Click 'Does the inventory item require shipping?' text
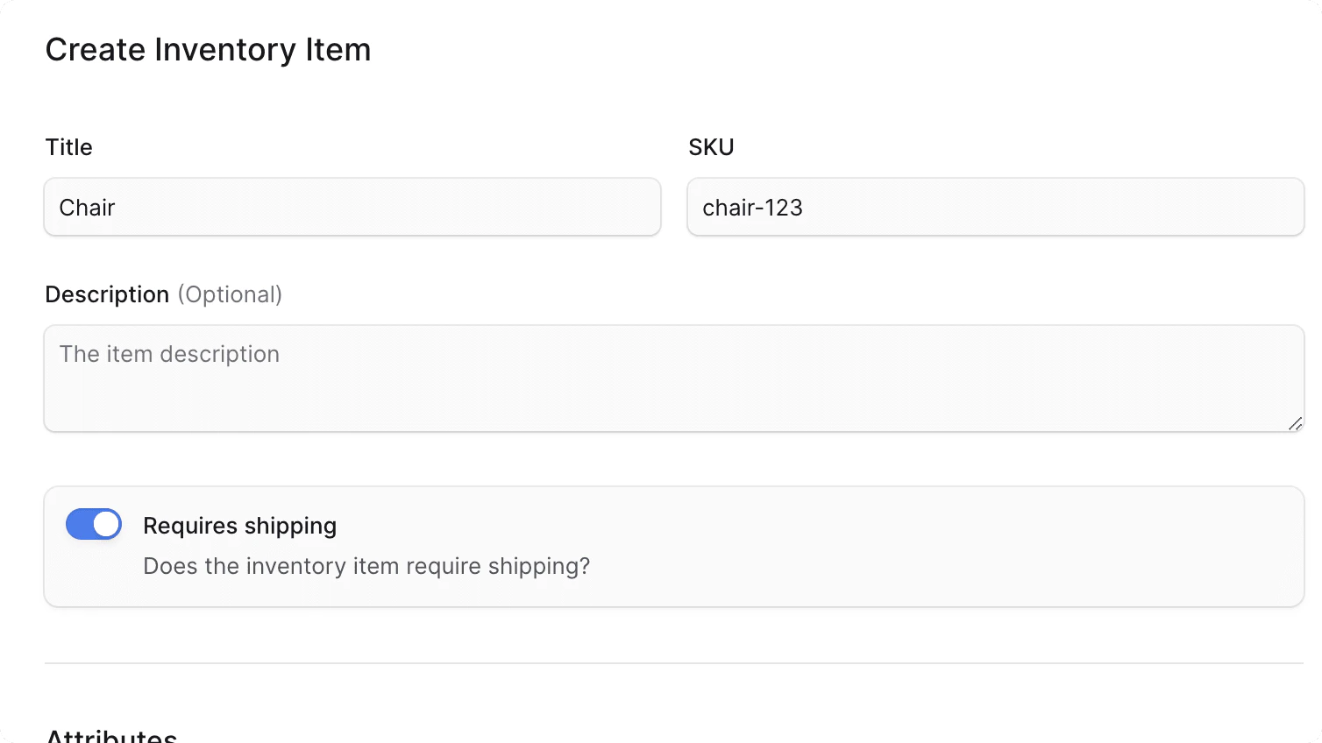 pos(366,566)
